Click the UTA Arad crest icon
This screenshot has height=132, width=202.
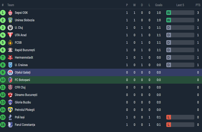[10, 35]
